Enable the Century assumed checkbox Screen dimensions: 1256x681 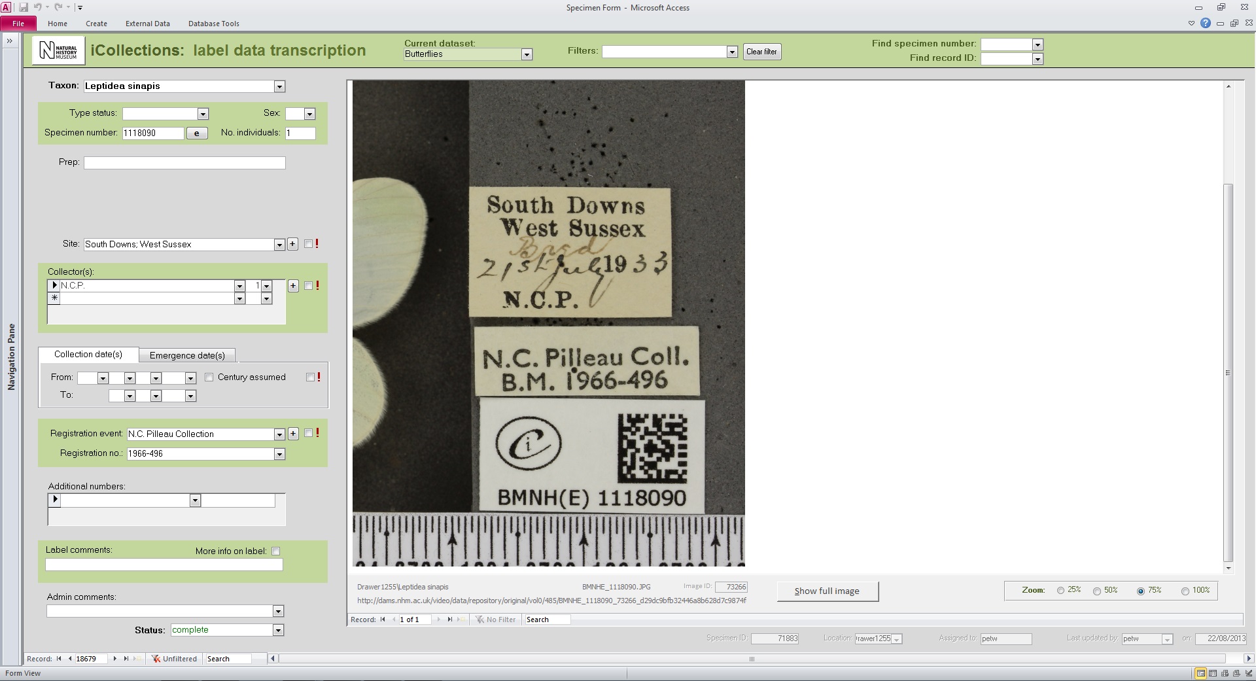[x=209, y=377]
